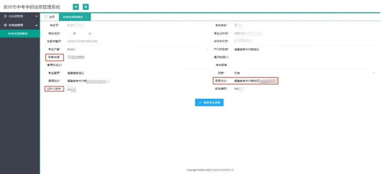The height and width of the screenshot is (174, 381).
Task: Click the 备用电话(2) input field
Action: point(137,65)
